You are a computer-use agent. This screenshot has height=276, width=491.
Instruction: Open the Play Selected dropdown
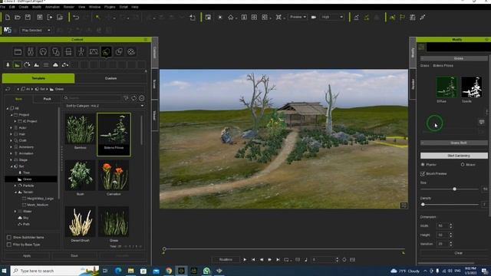point(36,31)
